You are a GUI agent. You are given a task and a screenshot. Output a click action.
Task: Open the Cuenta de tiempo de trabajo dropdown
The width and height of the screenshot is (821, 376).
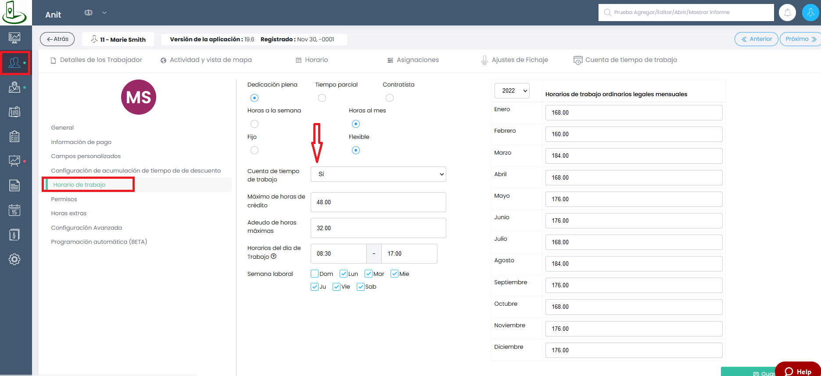point(378,174)
